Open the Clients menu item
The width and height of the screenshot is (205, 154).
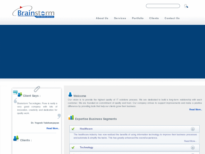coord(154,18)
